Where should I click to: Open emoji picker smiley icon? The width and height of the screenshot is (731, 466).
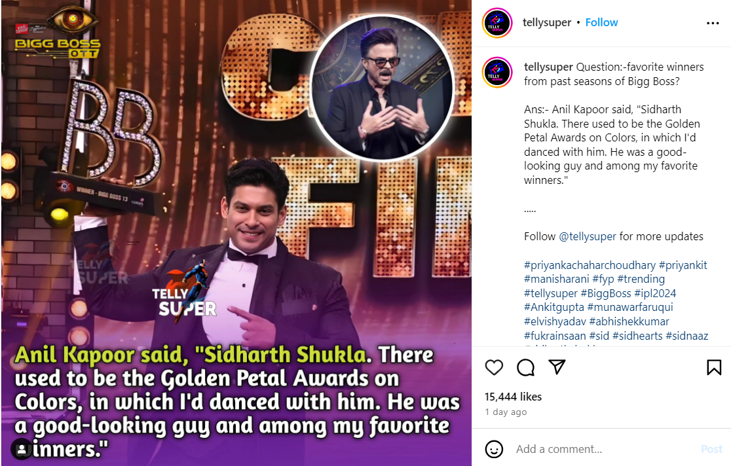[494, 449]
